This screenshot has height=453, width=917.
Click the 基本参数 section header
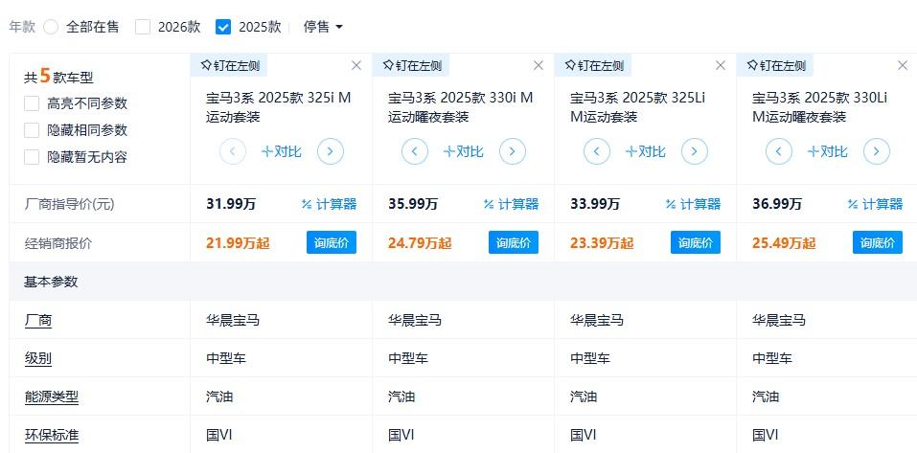point(51,282)
